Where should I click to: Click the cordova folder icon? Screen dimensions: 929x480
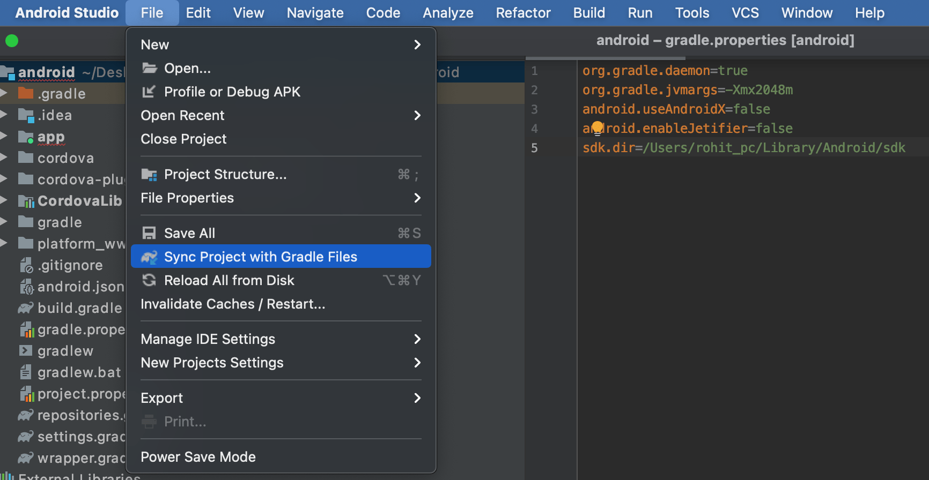pyautogui.click(x=26, y=157)
